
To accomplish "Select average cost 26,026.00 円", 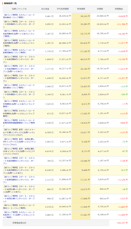I will pos(65,16).
